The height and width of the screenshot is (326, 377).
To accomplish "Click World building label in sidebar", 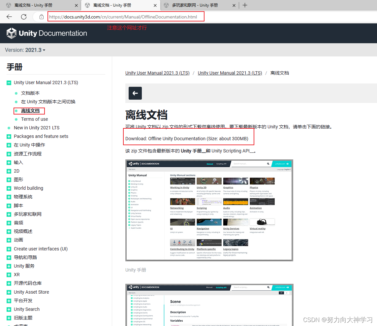I will (28, 188).
